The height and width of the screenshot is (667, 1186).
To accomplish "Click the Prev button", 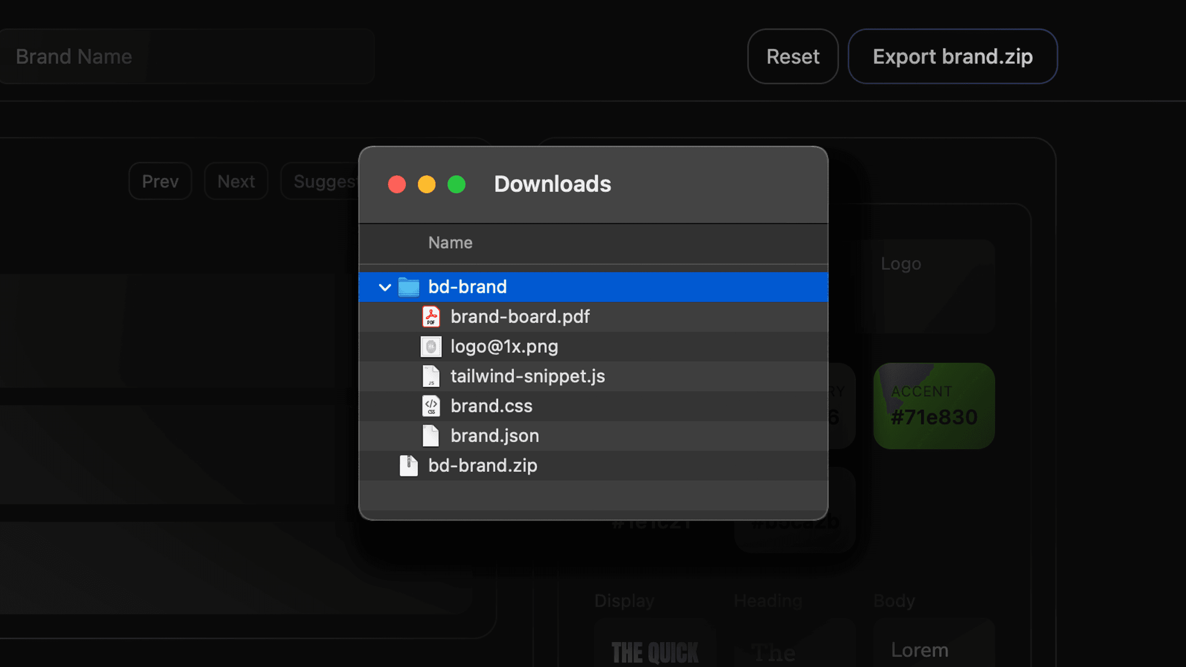I will (x=160, y=181).
